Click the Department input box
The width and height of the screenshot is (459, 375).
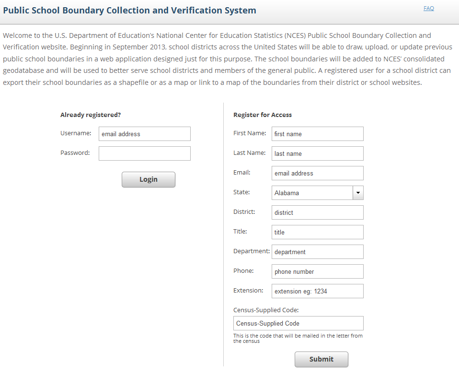(x=317, y=252)
